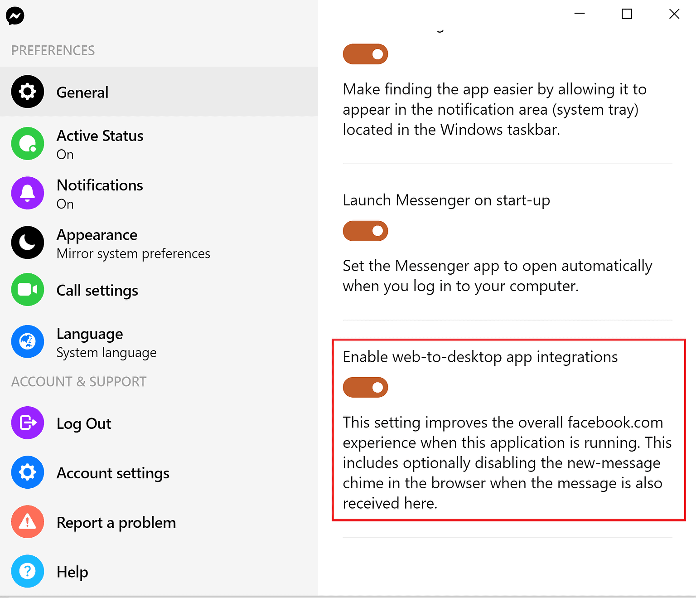Disable web-to-desktop app integrations
Image resolution: width=696 pixels, height=598 pixels.
(365, 387)
